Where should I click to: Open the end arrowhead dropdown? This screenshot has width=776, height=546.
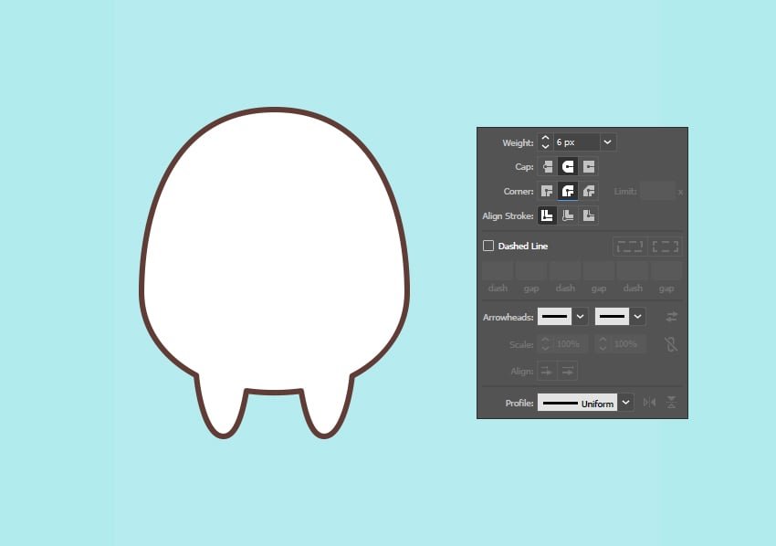click(x=638, y=317)
